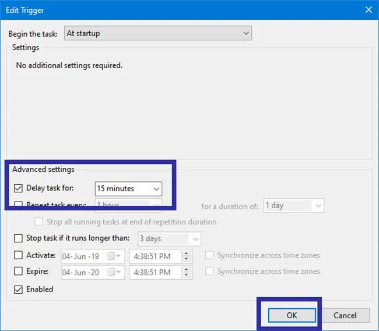Click the Advanced settings group label
The height and width of the screenshot is (331, 379).
tap(43, 170)
